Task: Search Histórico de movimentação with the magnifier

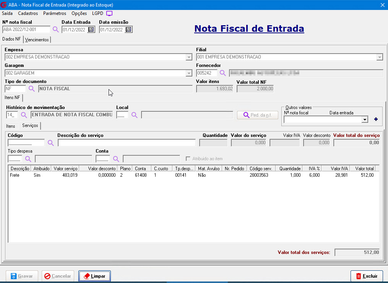Action: pos(24,115)
